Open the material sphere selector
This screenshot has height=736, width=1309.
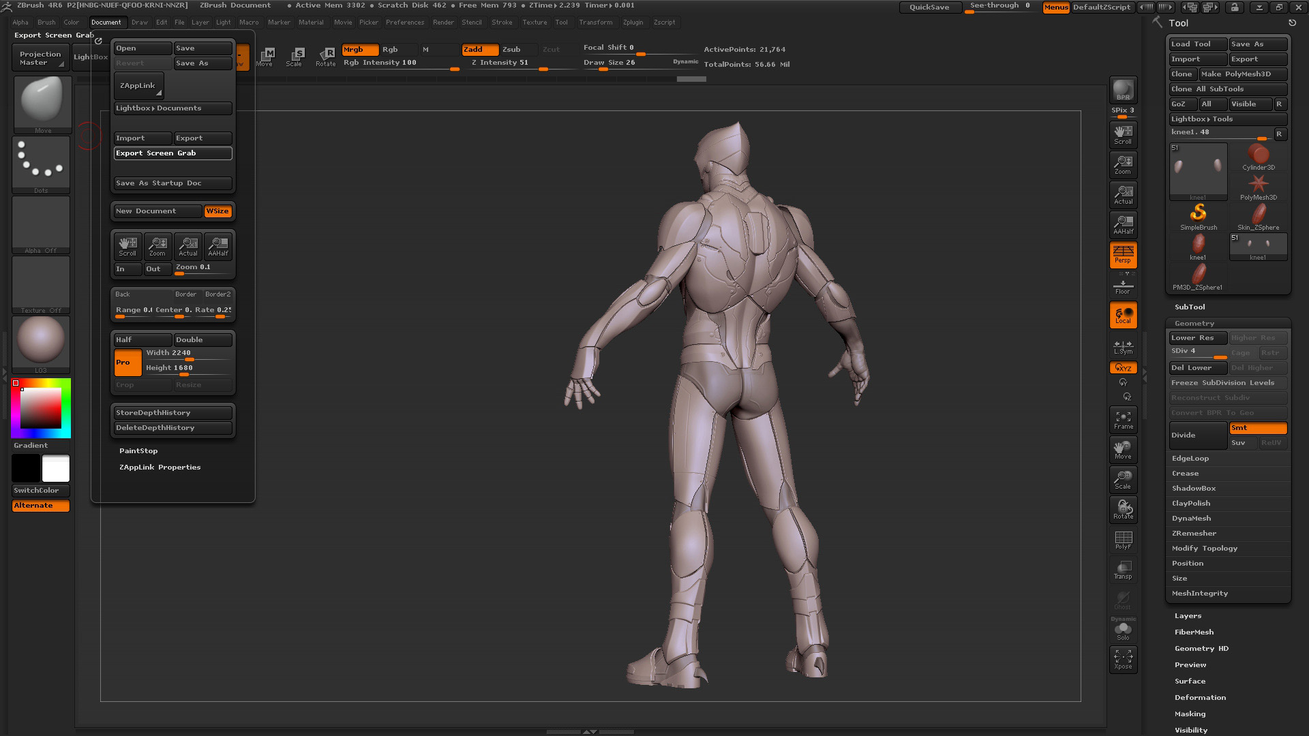(41, 344)
